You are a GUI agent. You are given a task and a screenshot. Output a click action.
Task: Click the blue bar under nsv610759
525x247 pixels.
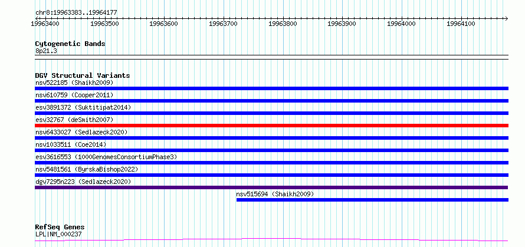click(x=271, y=101)
